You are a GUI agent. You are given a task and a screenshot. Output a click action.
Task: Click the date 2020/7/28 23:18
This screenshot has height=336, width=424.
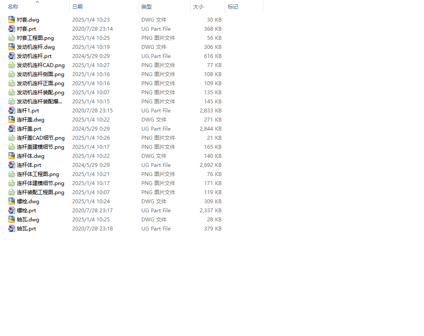coord(92,229)
